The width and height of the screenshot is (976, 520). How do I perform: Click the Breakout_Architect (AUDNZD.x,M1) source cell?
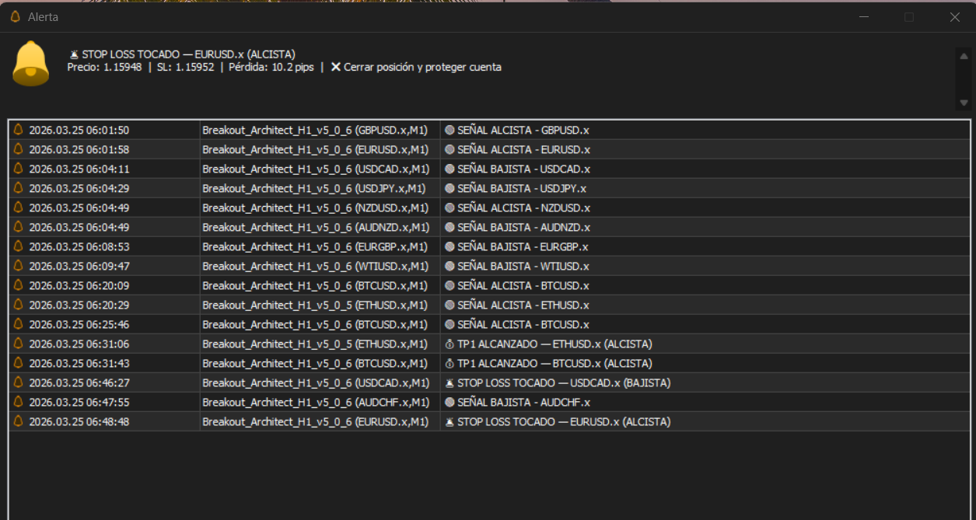tap(316, 227)
